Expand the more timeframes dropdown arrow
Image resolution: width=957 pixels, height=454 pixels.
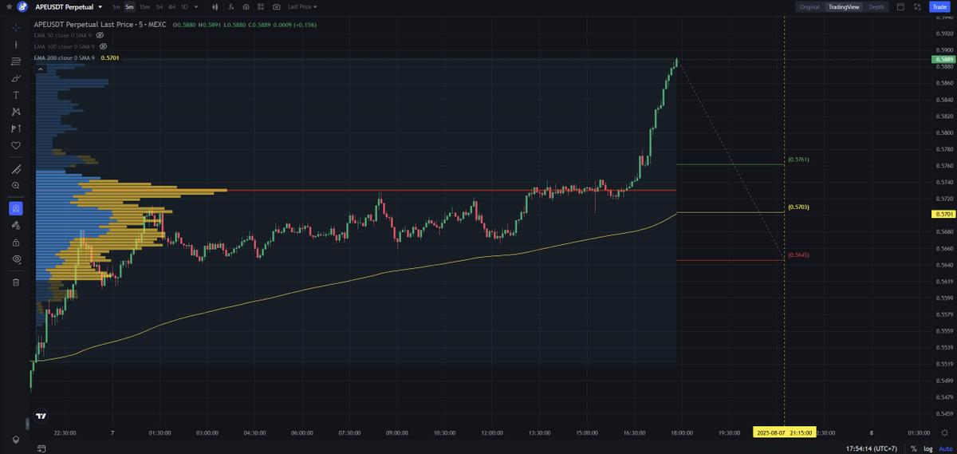click(196, 6)
